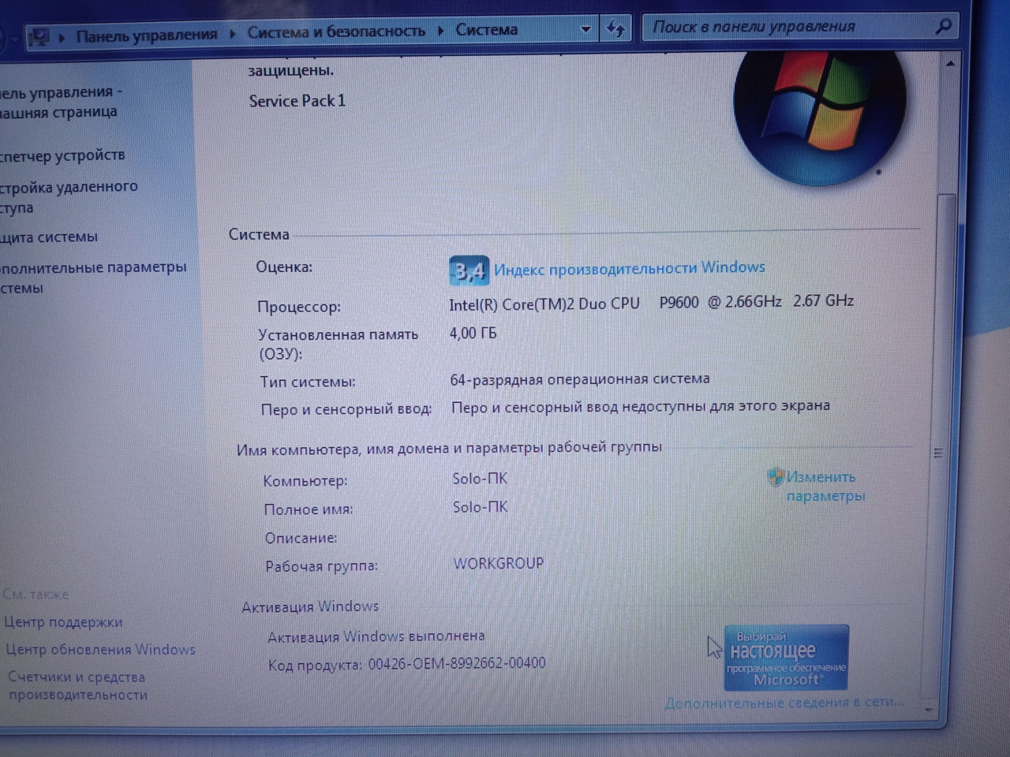Expand arrow after 'Панель управления' breadcrumb
The width and height of the screenshot is (1010, 757).
[x=232, y=34]
